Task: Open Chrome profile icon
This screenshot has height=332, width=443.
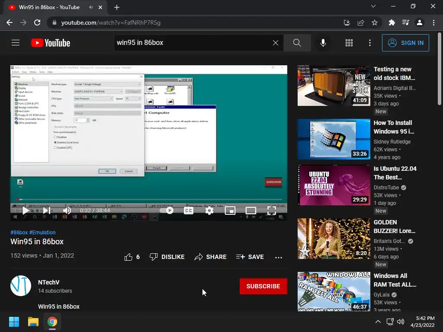Action: pos(420,22)
